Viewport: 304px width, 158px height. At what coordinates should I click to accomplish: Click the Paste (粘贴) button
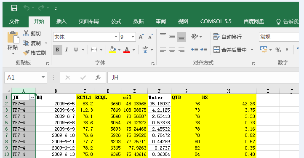[13, 43]
